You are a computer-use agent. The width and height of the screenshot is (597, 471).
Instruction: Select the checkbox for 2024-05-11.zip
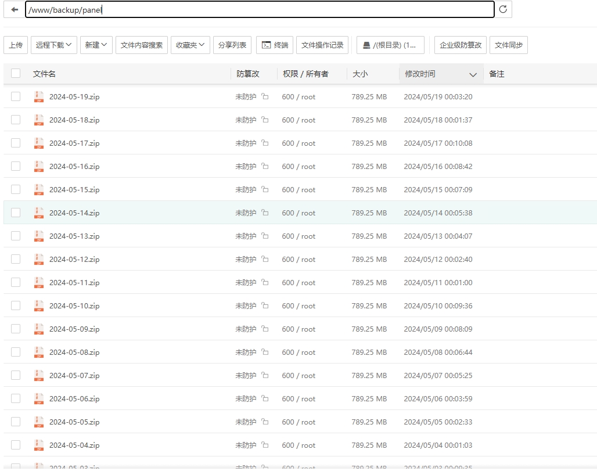[x=16, y=282]
